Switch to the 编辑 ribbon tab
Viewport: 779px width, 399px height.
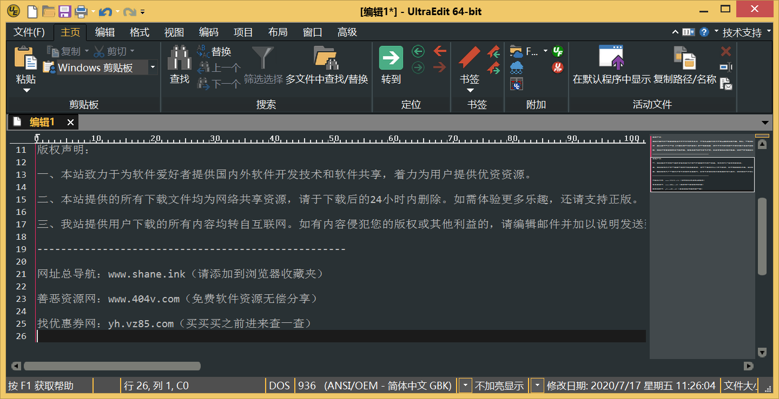coord(105,32)
